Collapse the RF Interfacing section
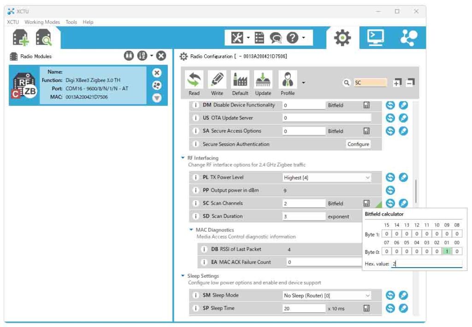Viewport: 472px width, 327px height. point(183,158)
